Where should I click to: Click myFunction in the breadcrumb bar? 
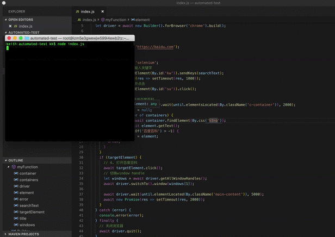click(115, 20)
